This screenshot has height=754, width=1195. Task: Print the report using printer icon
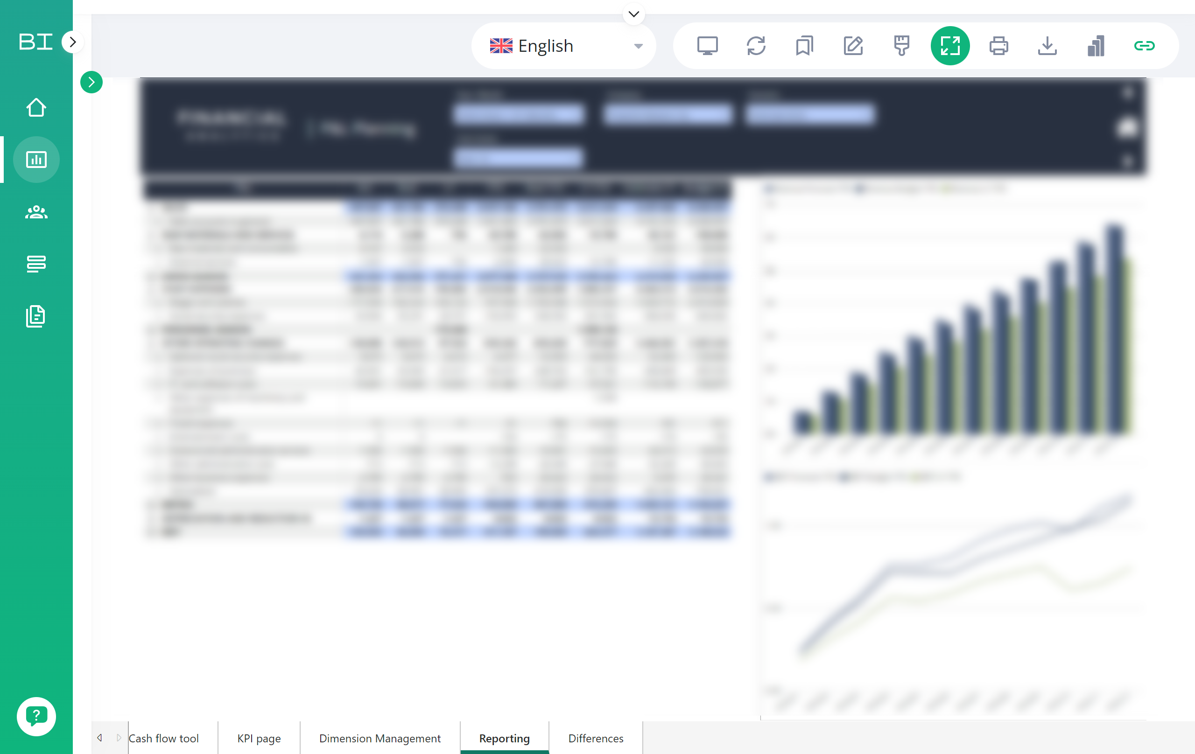click(998, 46)
